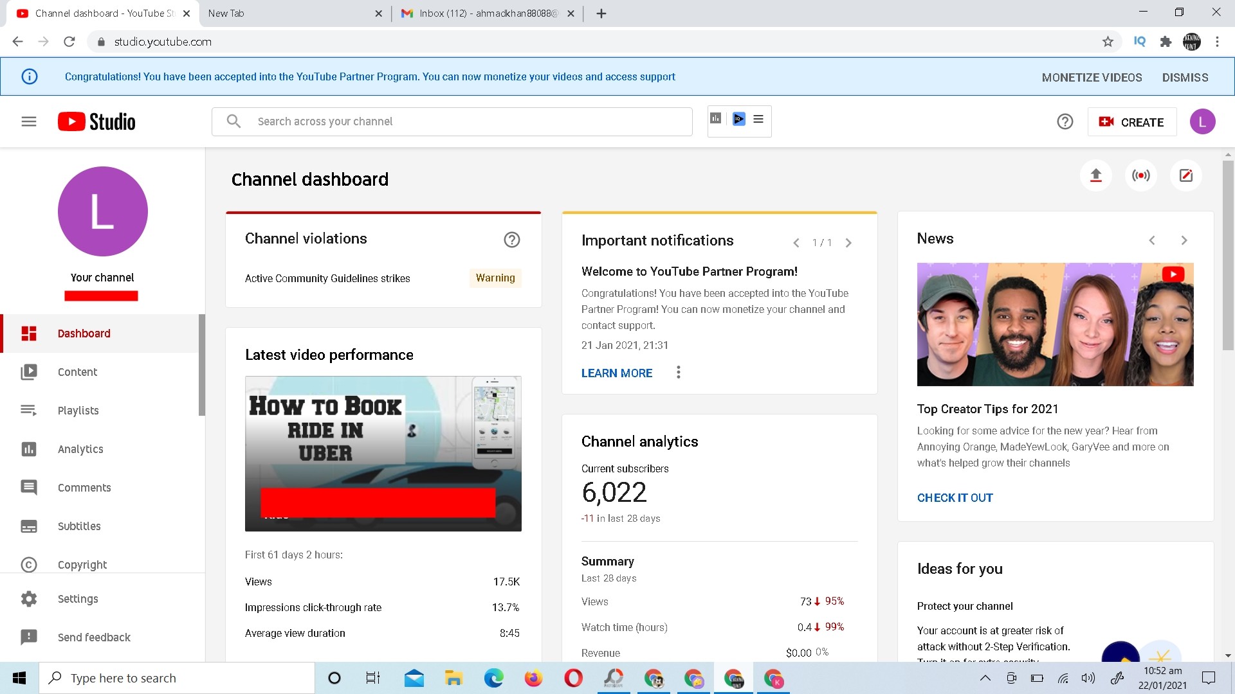Click MONETIZE VIDEOS in banner
The height and width of the screenshot is (694, 1235).
pyautogui.click(x=1092, y=77)
